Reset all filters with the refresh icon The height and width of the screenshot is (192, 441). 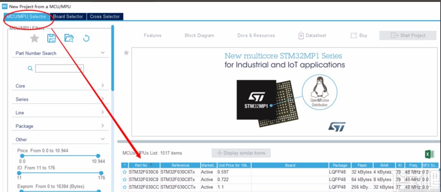(86, 38)
